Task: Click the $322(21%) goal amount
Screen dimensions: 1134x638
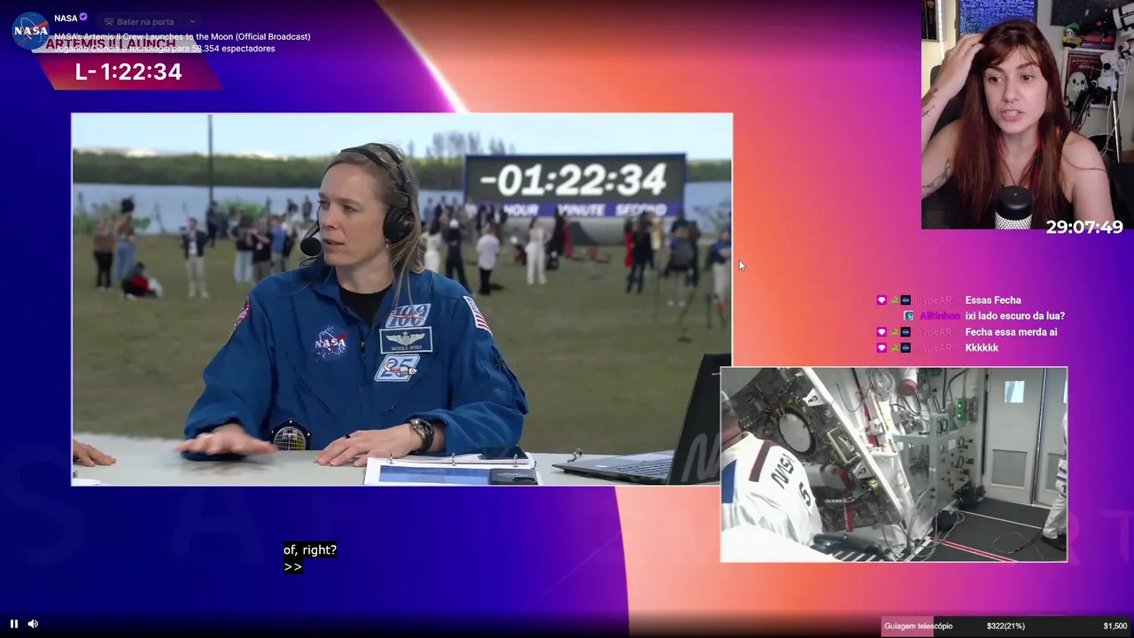Action: [1006, 626]
